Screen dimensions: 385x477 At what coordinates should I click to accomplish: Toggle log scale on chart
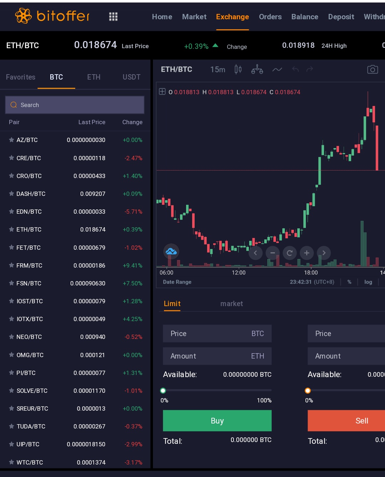pyautogui.click(x=368, y=282)
